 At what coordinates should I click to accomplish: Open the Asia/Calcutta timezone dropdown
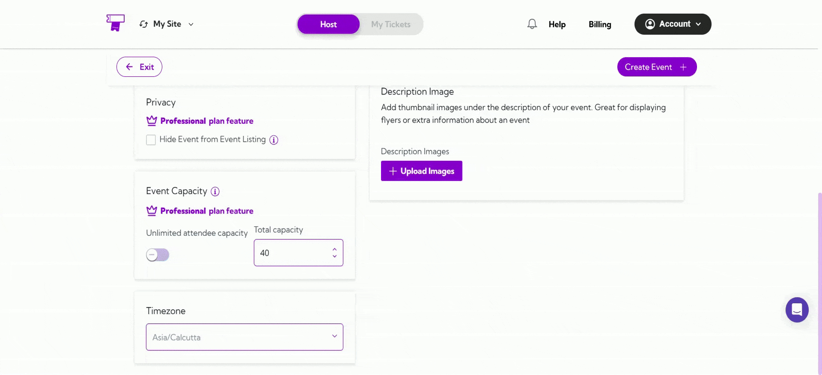(x=244, y=337)
